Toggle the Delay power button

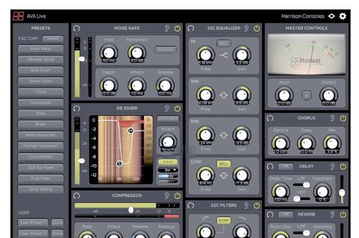coord(343,167)
